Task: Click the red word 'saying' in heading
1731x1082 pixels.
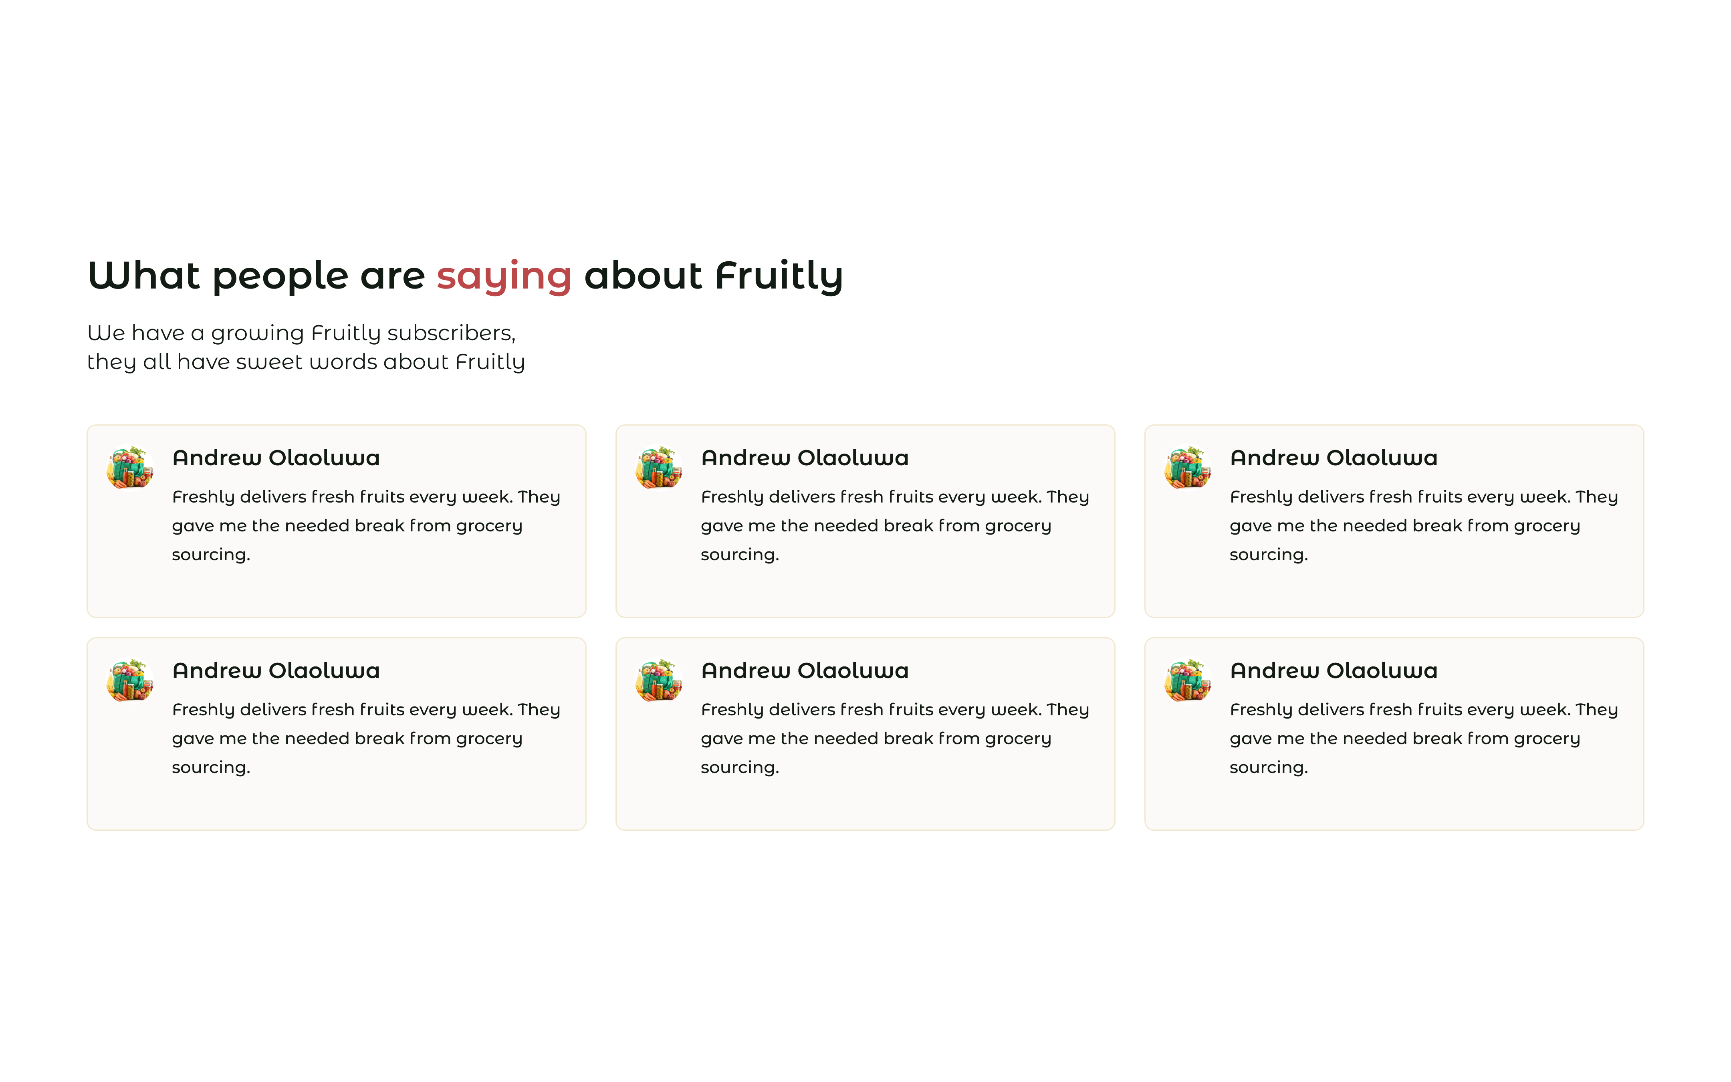Action: pos(504,277)
